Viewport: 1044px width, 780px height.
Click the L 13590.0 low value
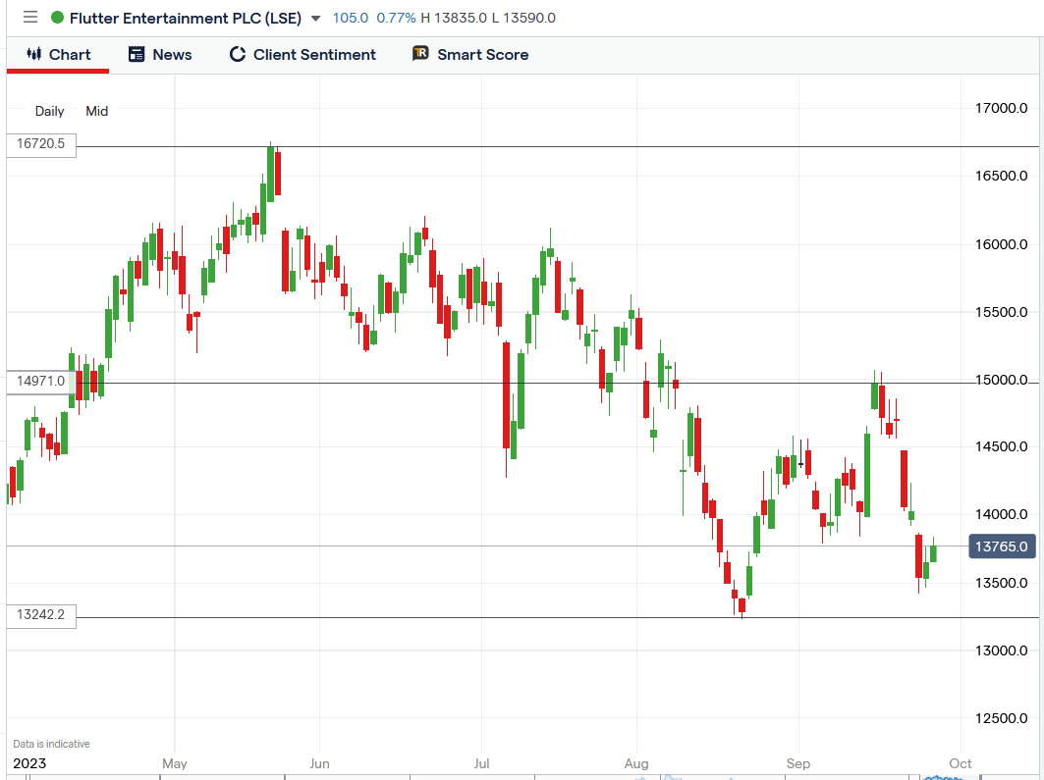coord(523,18)
